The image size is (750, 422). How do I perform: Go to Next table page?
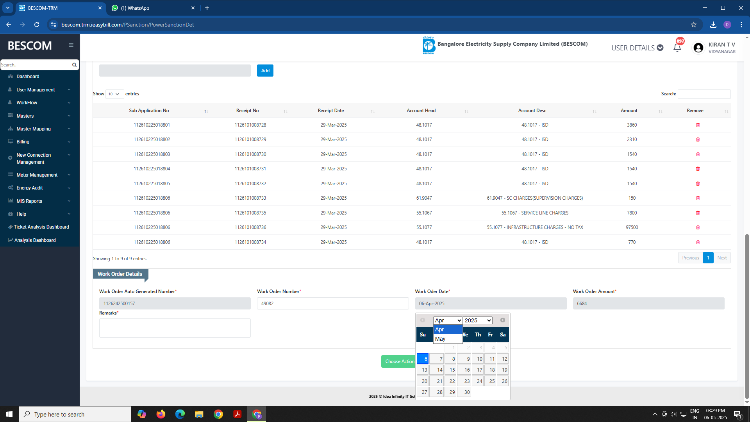722,258
